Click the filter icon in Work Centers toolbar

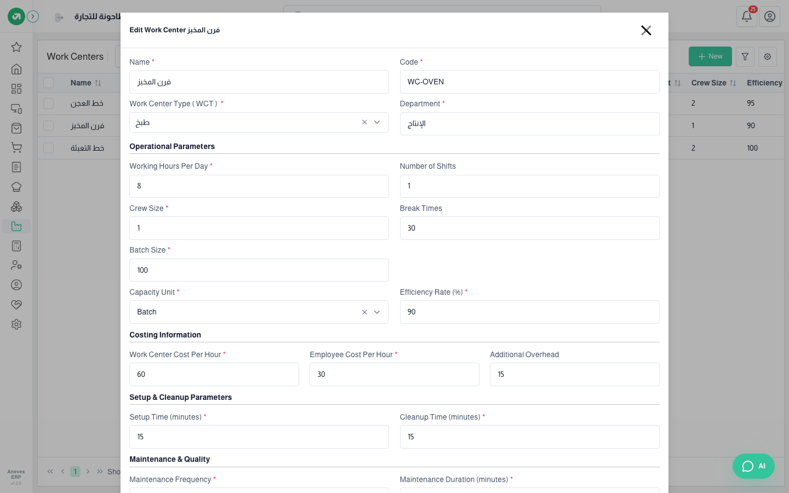click(745, 56)
